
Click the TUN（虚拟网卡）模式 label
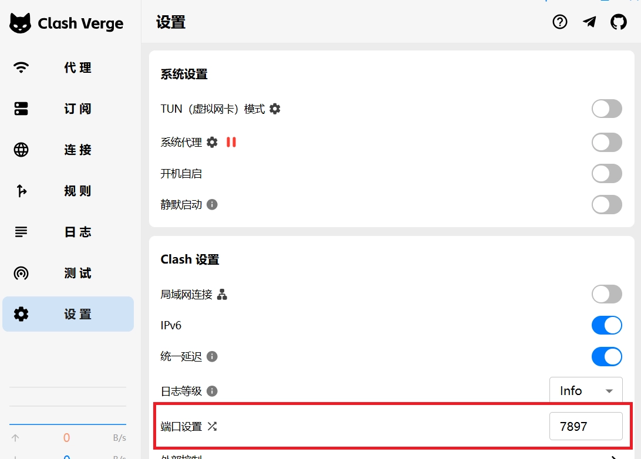click(x=212, y=109)
